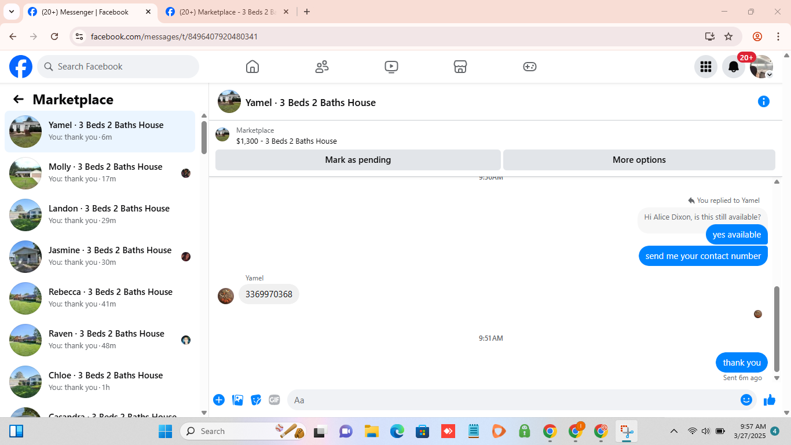Click the conversation list scrollbar

(204, 137)
